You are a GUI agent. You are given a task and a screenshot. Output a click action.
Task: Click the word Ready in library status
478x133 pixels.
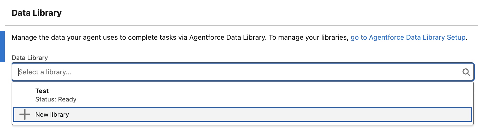click(x=67, y=99)
